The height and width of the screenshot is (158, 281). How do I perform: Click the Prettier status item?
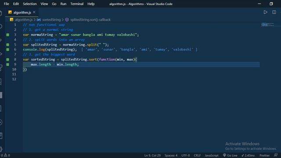click(x=264, y=155)
